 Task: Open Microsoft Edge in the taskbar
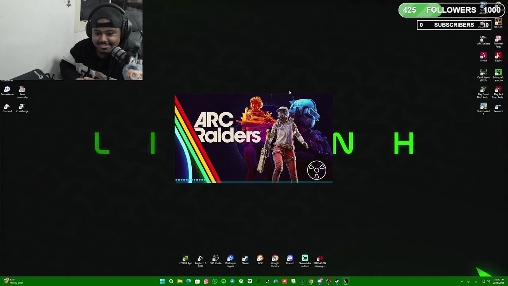(x=189, y=281)
